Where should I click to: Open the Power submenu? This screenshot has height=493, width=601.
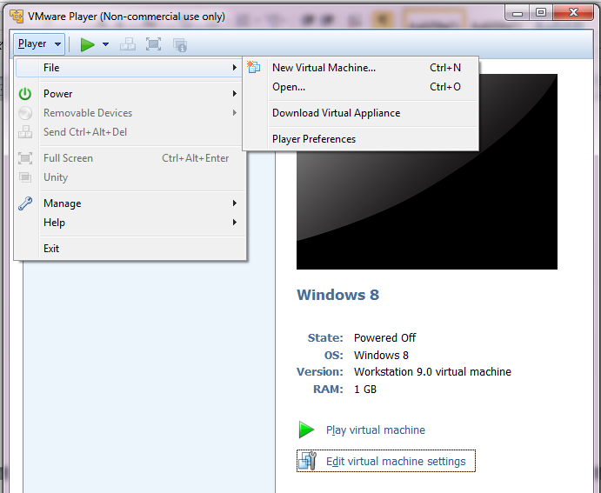[x=130, y=94]
